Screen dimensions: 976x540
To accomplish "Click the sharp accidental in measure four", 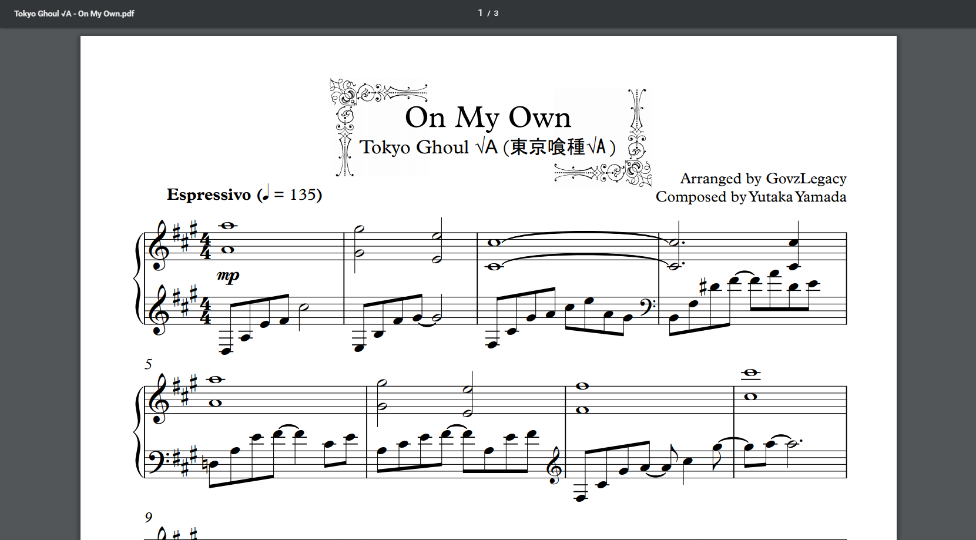I will [x=702, y=287].
